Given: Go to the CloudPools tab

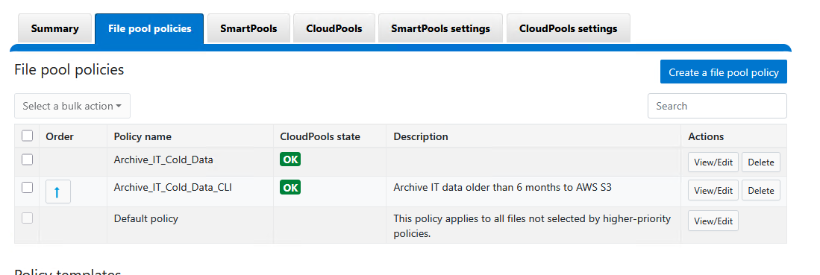Looking at the screenshot, I should [334, 29].
